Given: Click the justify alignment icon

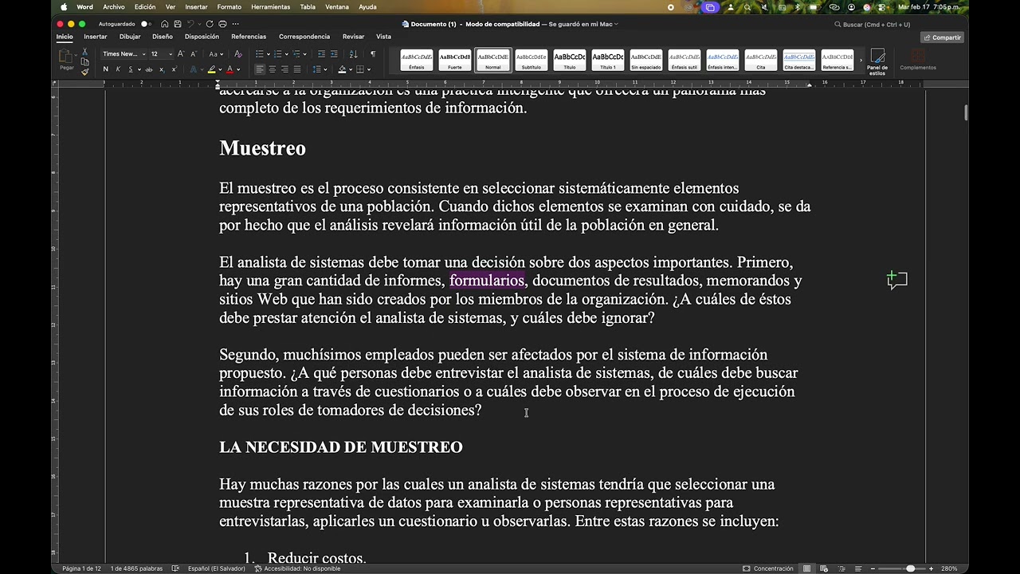Looking at the screenshot, I should point(298,69).
